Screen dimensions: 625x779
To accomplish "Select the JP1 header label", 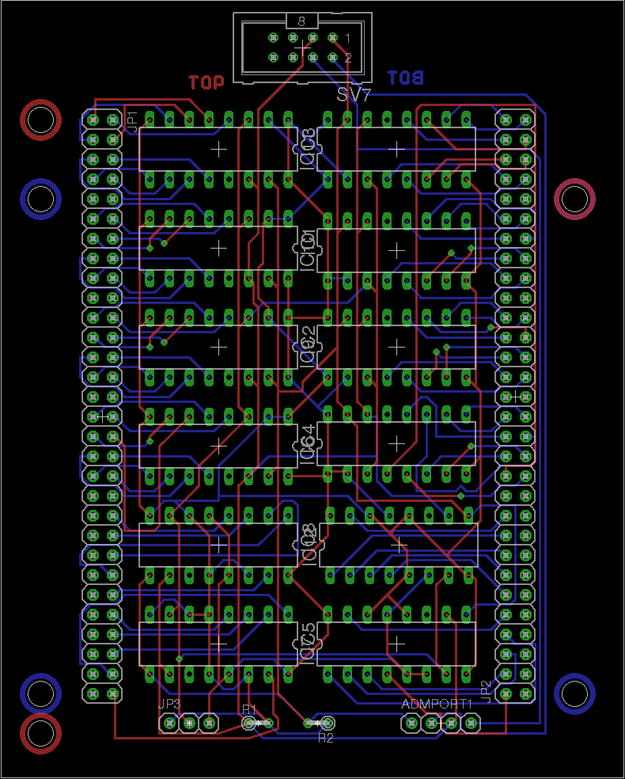I will pyautogui.click(x=132, y=121).
